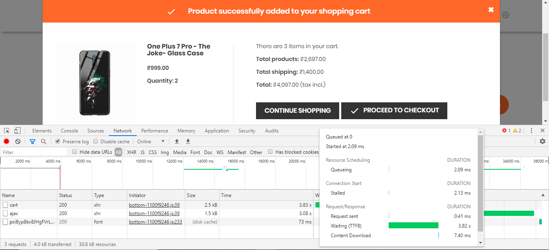
Task: Check the Hide data URLs option
Action: click(75, 152)
